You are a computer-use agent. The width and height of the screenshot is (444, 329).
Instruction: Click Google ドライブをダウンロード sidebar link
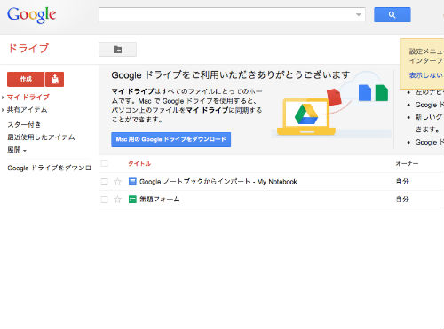point(49,168)
